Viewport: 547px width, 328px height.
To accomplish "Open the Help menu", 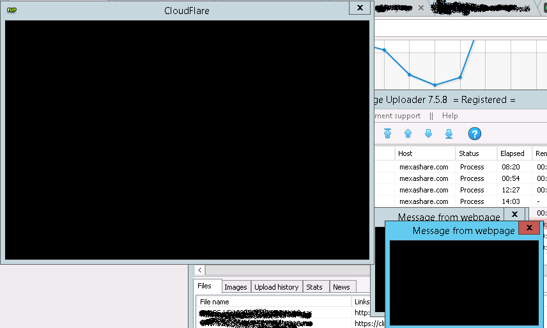I will tap(450, 116).
